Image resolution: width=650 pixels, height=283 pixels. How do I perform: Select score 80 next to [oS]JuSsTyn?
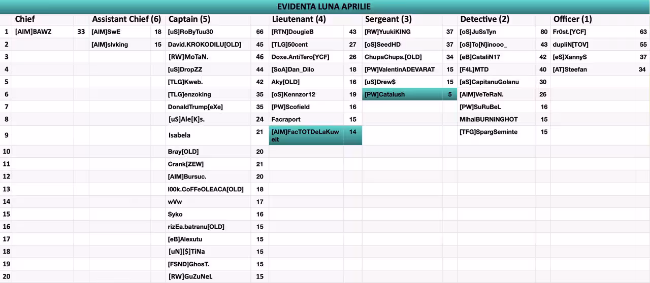coord(544,31)
